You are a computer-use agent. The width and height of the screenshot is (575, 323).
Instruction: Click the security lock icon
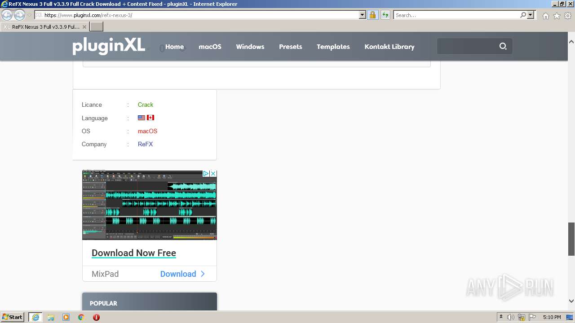click(x=372, y=15)
